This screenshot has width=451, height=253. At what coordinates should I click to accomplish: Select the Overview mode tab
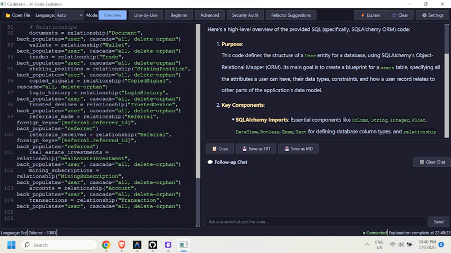click(x=112, y=15)
